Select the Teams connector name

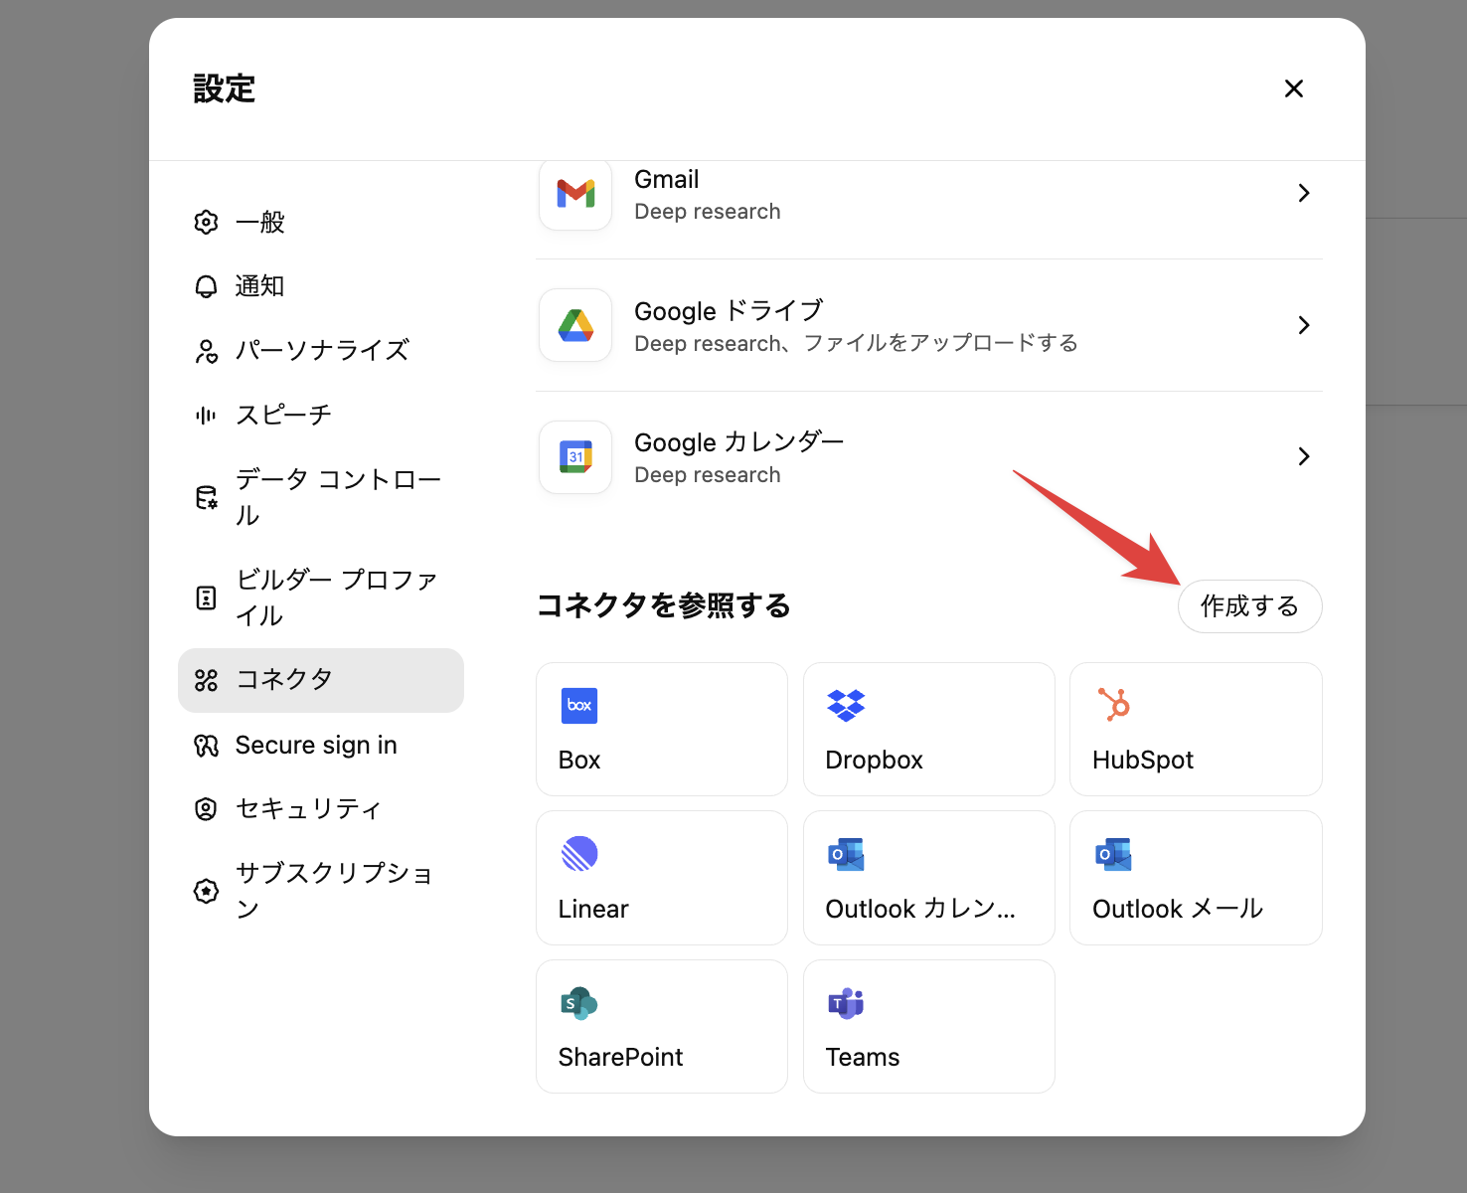point(862,1058)
